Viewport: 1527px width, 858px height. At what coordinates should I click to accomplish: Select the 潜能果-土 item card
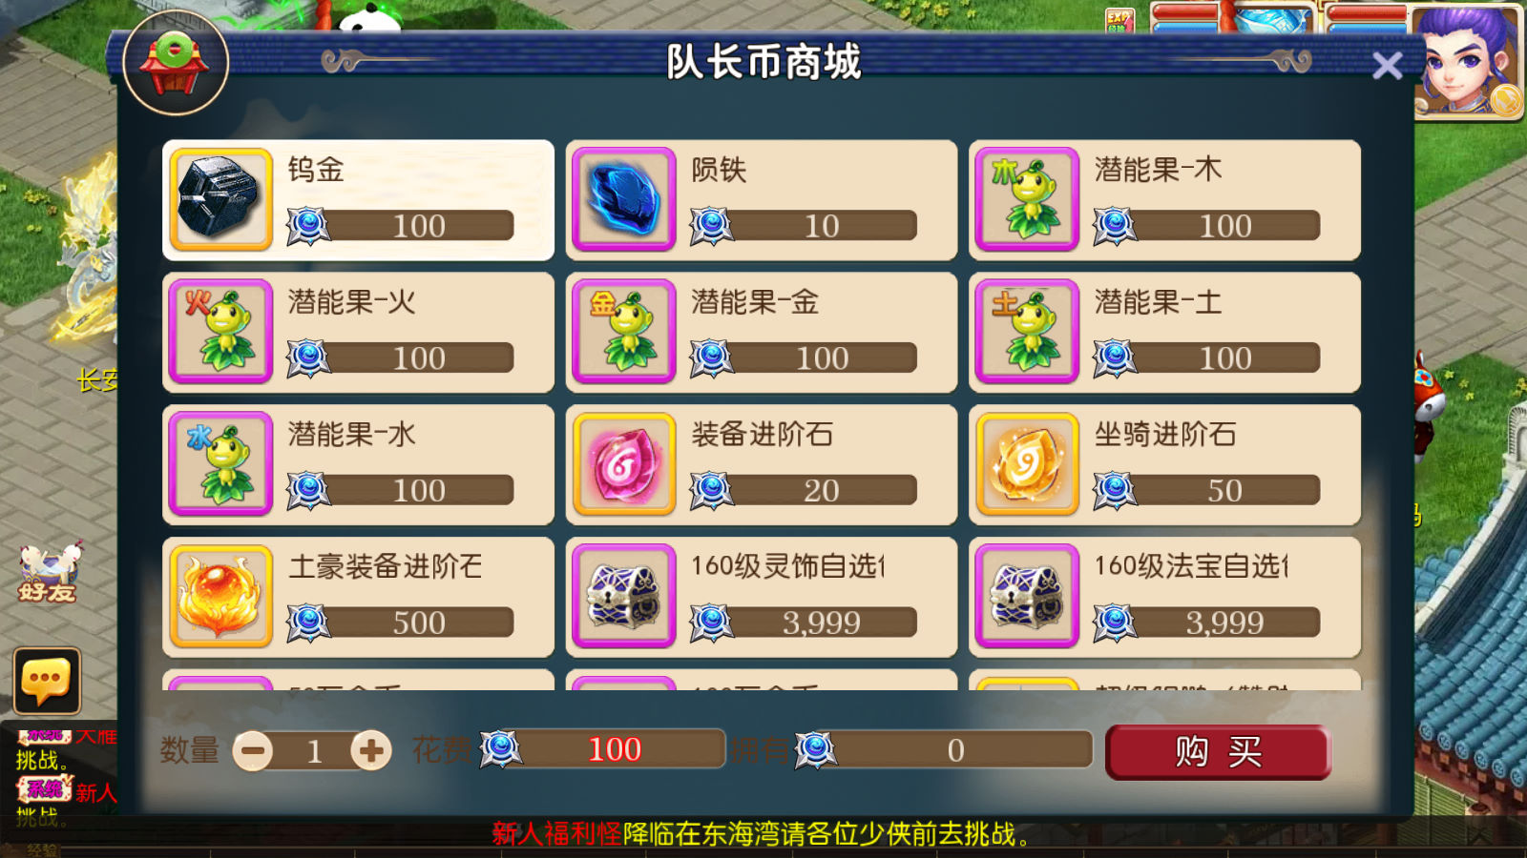coord(1164,332)
